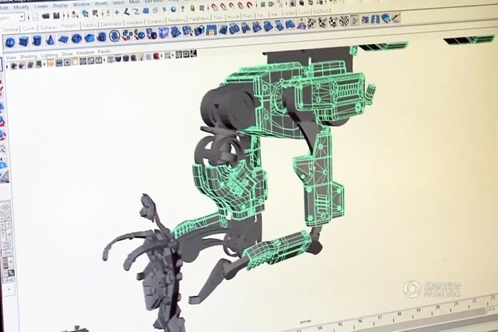Click the open scene folder icon
Image resolution: width=498 pixels, height=332 pixels.
(x=46, y=16)
